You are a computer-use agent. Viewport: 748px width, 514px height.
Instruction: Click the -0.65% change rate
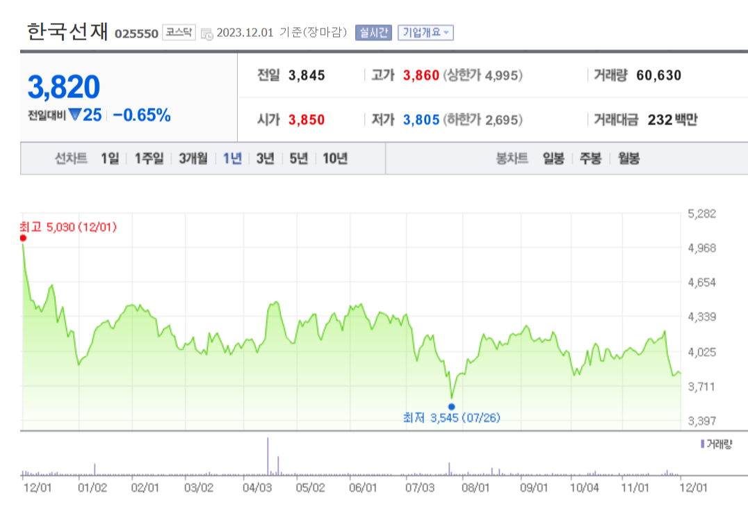tap(142, 115)
